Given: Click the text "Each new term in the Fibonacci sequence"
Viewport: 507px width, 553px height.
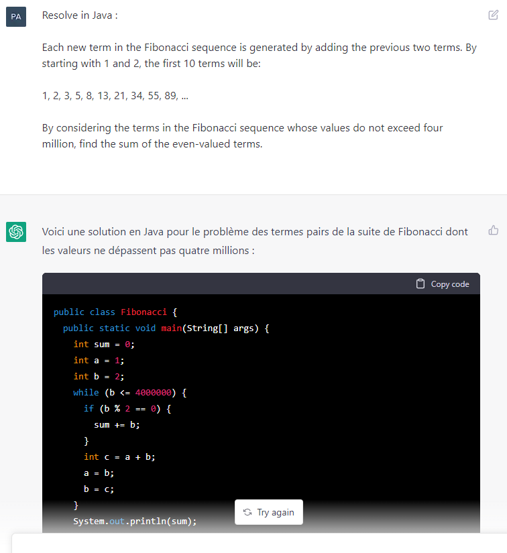Looking at the screenshot, I should pos(139,48).
